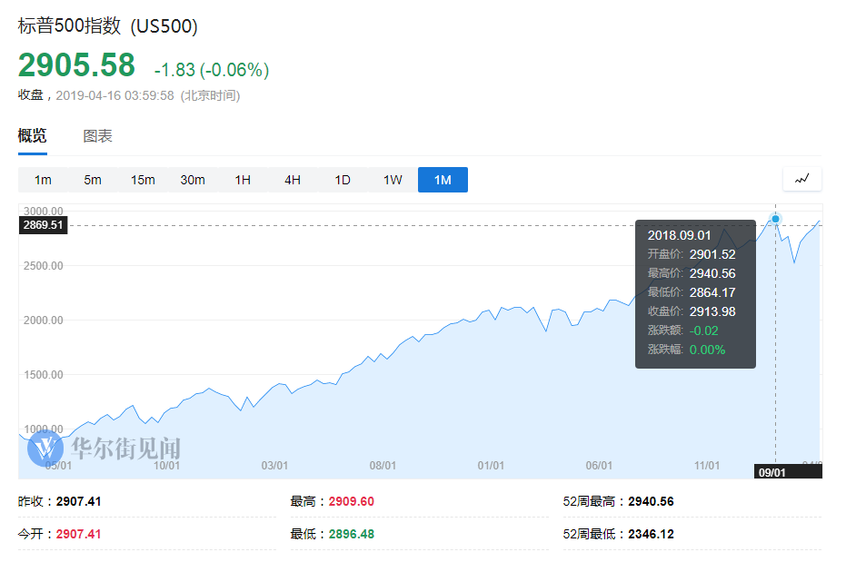Click the current price 2905.58
Image resolution: width=846 pixels, height=572 pixels.
(x=76, y=65)
